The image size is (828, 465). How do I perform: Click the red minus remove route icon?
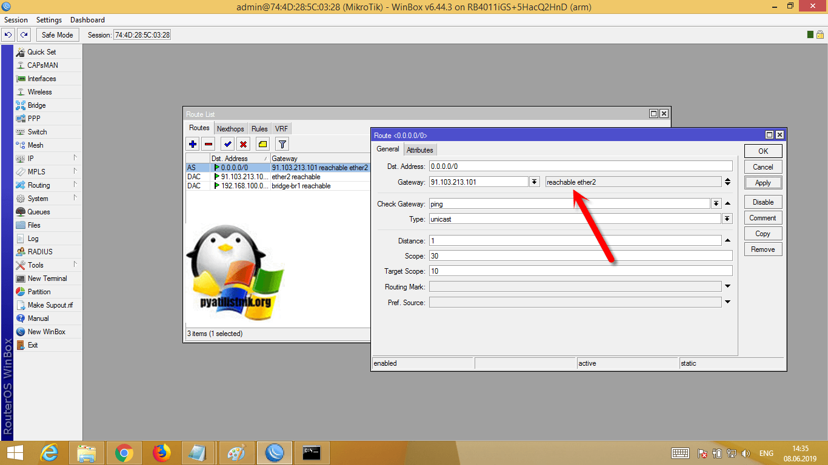(x=209, y=144)
